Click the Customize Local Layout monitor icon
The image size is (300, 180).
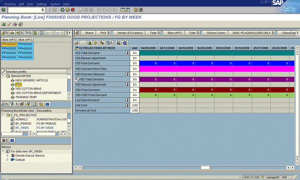pyautogui.click(x=141, y=10)
